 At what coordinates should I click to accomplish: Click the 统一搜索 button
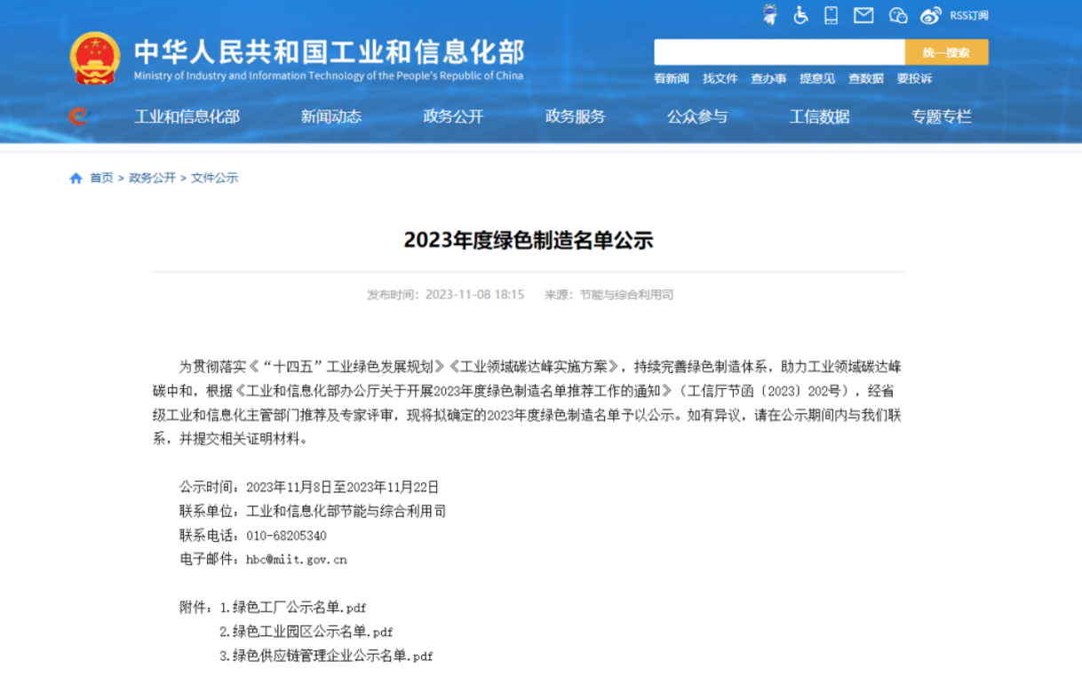tap(946, 52)
